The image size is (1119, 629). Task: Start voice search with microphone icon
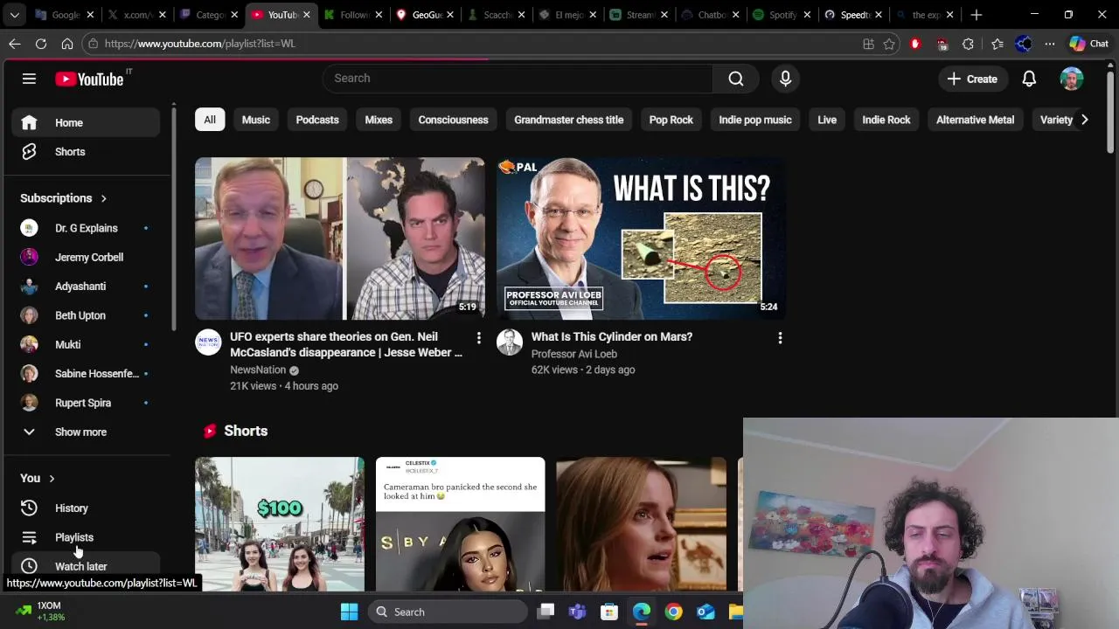point(785,79)
